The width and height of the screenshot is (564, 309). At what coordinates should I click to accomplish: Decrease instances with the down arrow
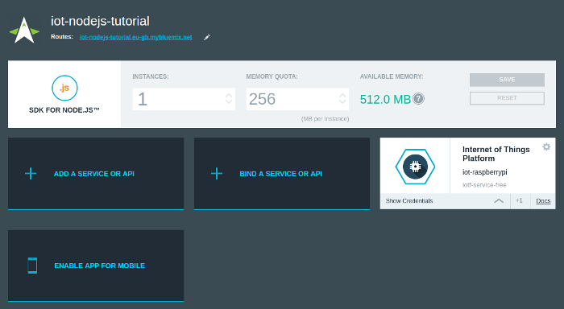[x=229, y=101]
